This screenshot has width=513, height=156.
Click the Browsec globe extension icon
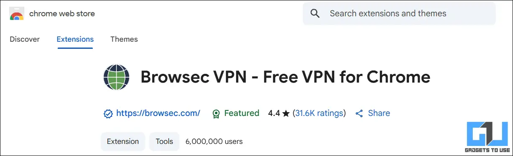(116, 78)
